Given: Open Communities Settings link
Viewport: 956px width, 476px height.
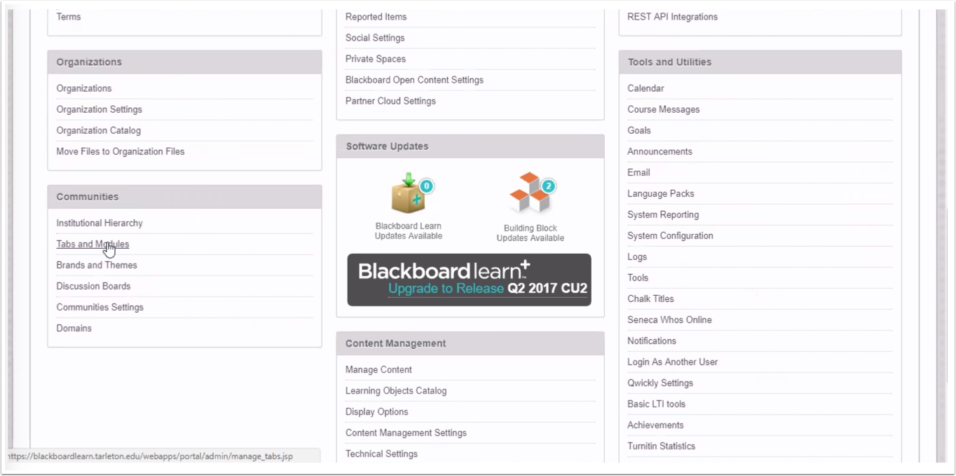Looking at the screenshot, I should pos(100,307).
